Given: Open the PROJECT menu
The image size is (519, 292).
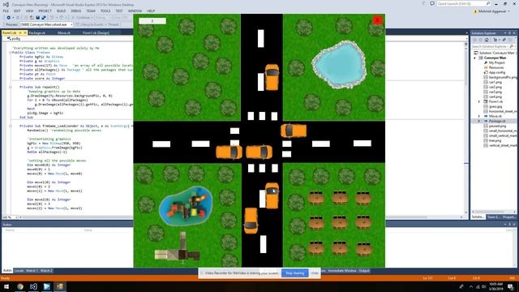Looking at the screenshot, I should click(45, 11).
